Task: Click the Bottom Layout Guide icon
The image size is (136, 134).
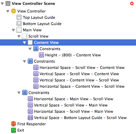Action: click(19, 24)
